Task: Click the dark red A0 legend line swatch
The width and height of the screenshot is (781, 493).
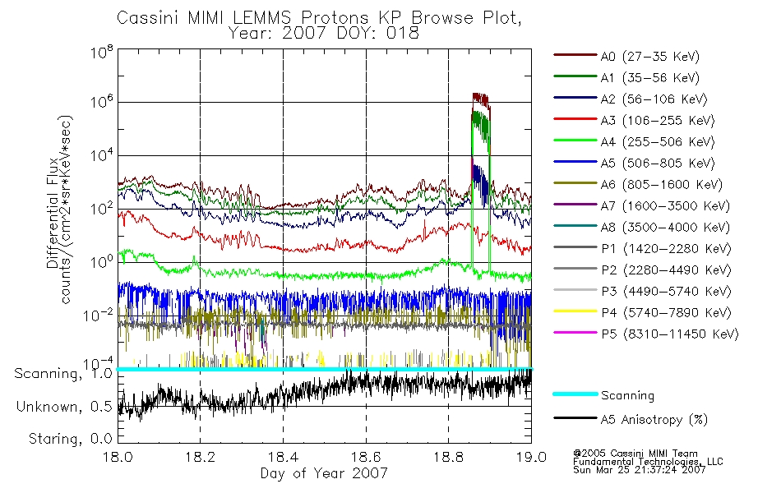Action: [x=575, y=55]
